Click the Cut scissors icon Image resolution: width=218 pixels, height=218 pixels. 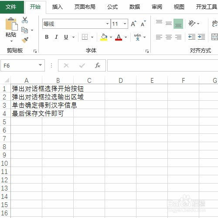pyautogui.click(x=25, y=20)
